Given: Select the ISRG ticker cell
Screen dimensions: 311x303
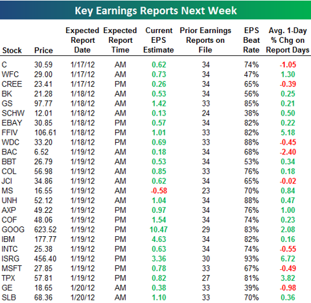Looking at the screenshot, I should click(x=10, y=259).
